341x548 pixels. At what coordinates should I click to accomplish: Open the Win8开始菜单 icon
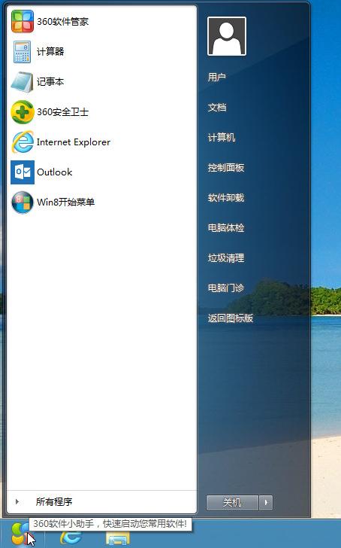[x=23, y=202]
